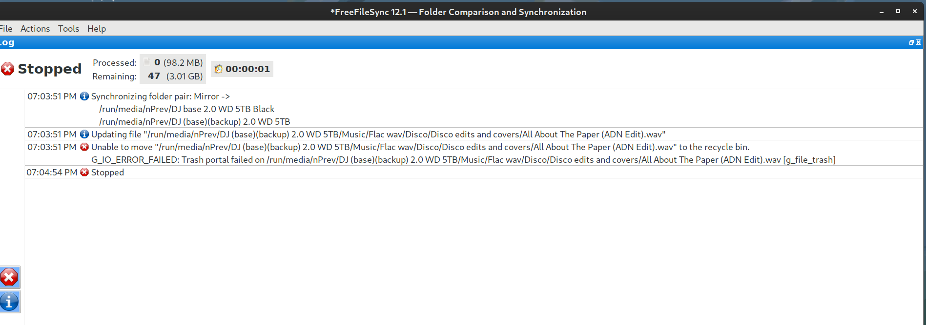Click the elapsed time clock icon

pos(218,69)
